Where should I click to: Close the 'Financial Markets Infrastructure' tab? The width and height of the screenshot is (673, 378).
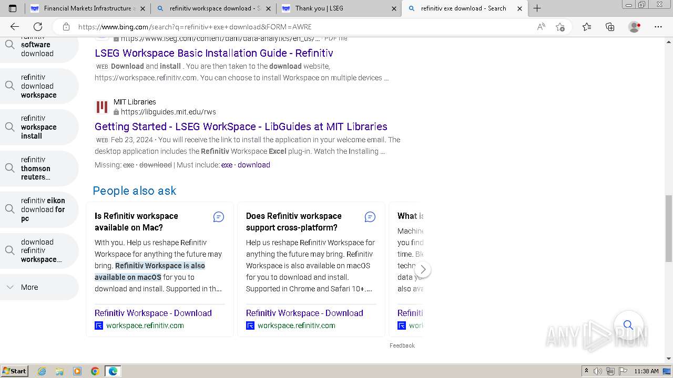click(x=143, y=8)
